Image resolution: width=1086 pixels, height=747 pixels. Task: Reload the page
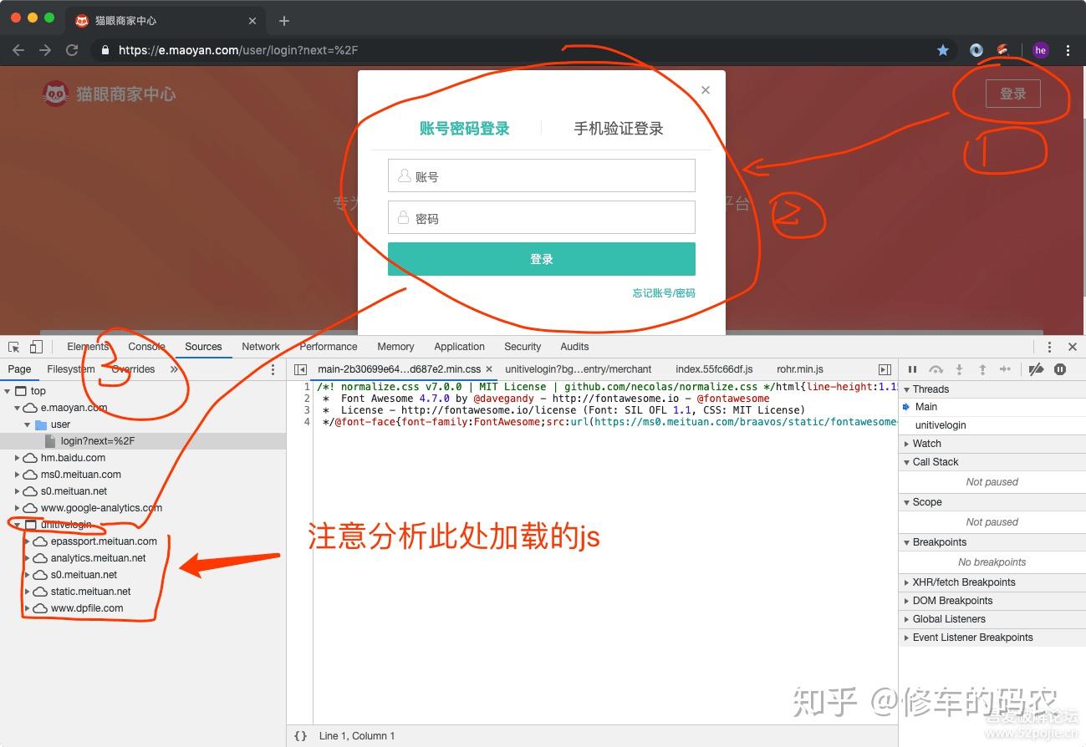[x=72, y=50]
